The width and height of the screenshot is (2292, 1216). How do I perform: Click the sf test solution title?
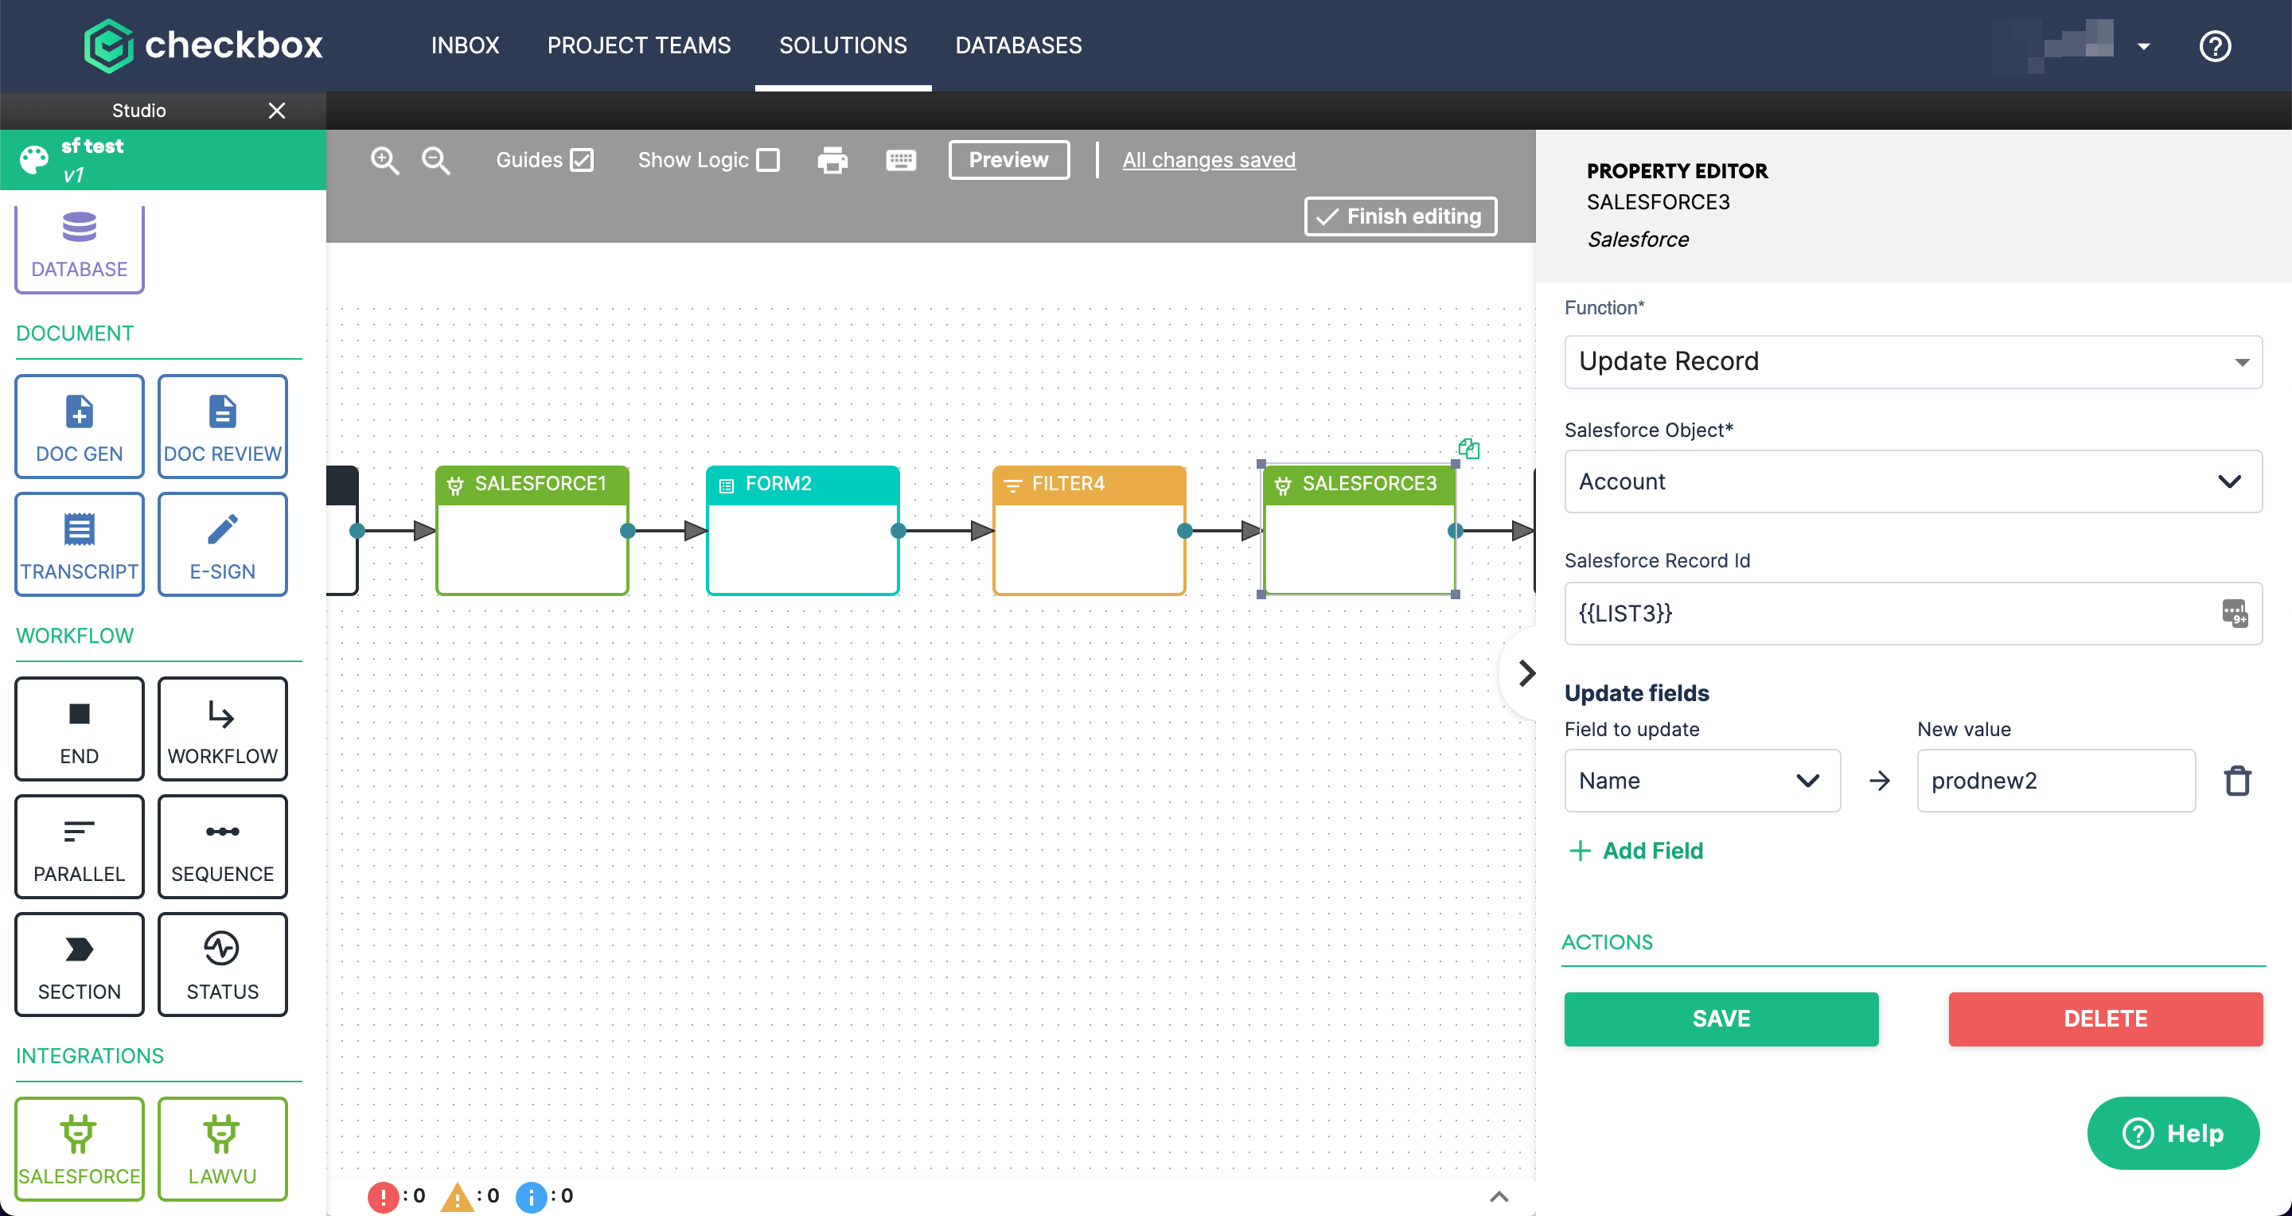tap(92, 146)
